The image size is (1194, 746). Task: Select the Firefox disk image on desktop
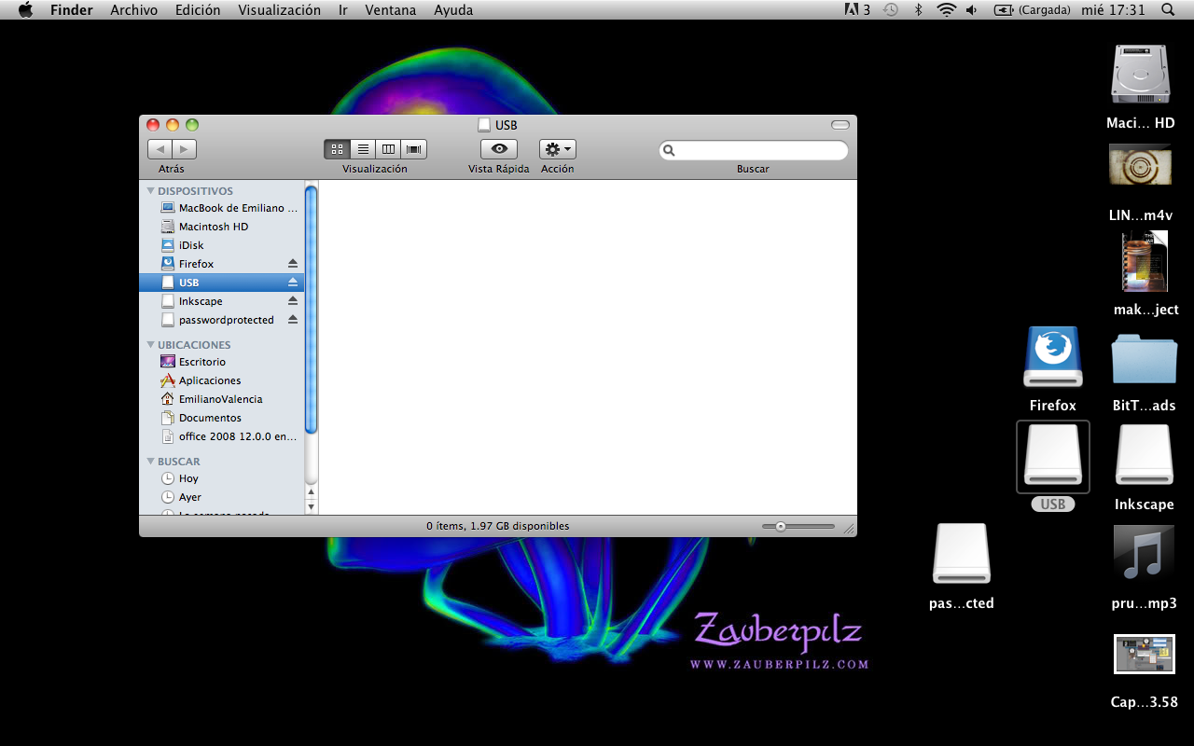(1053, 356)
